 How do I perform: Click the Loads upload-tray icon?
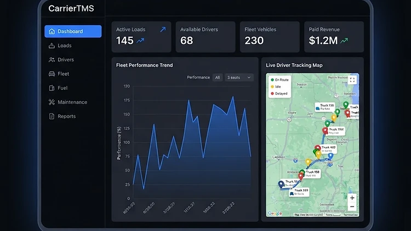tap(52, 45)
